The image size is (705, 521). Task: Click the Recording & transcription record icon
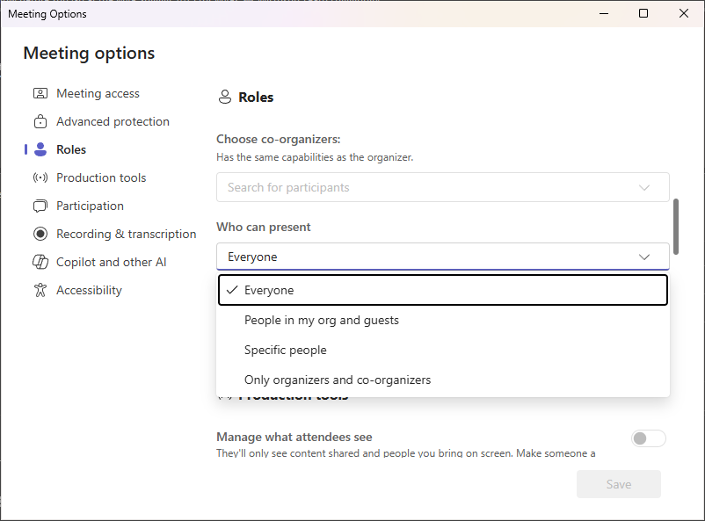(x=40, y=235)
